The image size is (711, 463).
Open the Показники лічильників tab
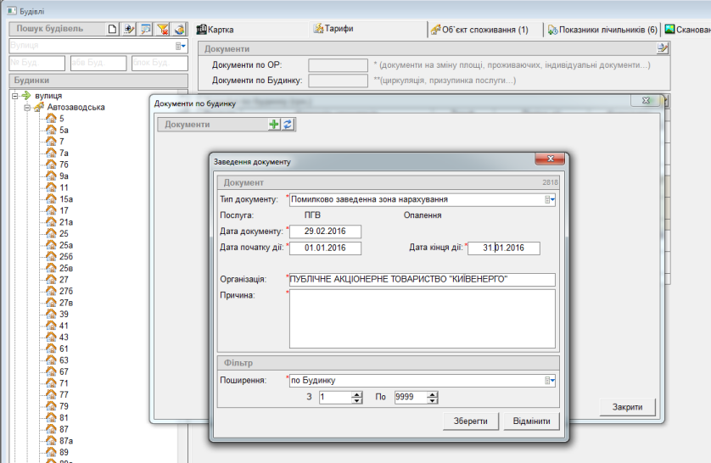click(602, 30)
